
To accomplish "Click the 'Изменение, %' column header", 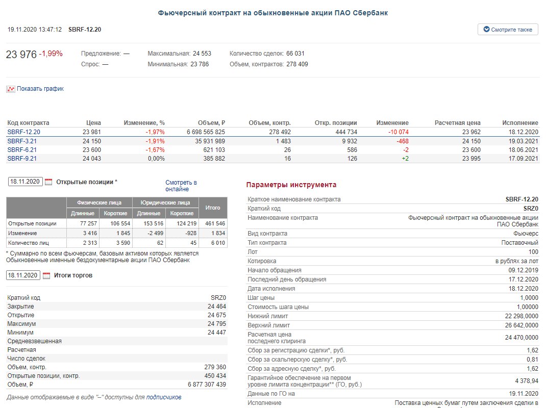I will tap(144, 122).
